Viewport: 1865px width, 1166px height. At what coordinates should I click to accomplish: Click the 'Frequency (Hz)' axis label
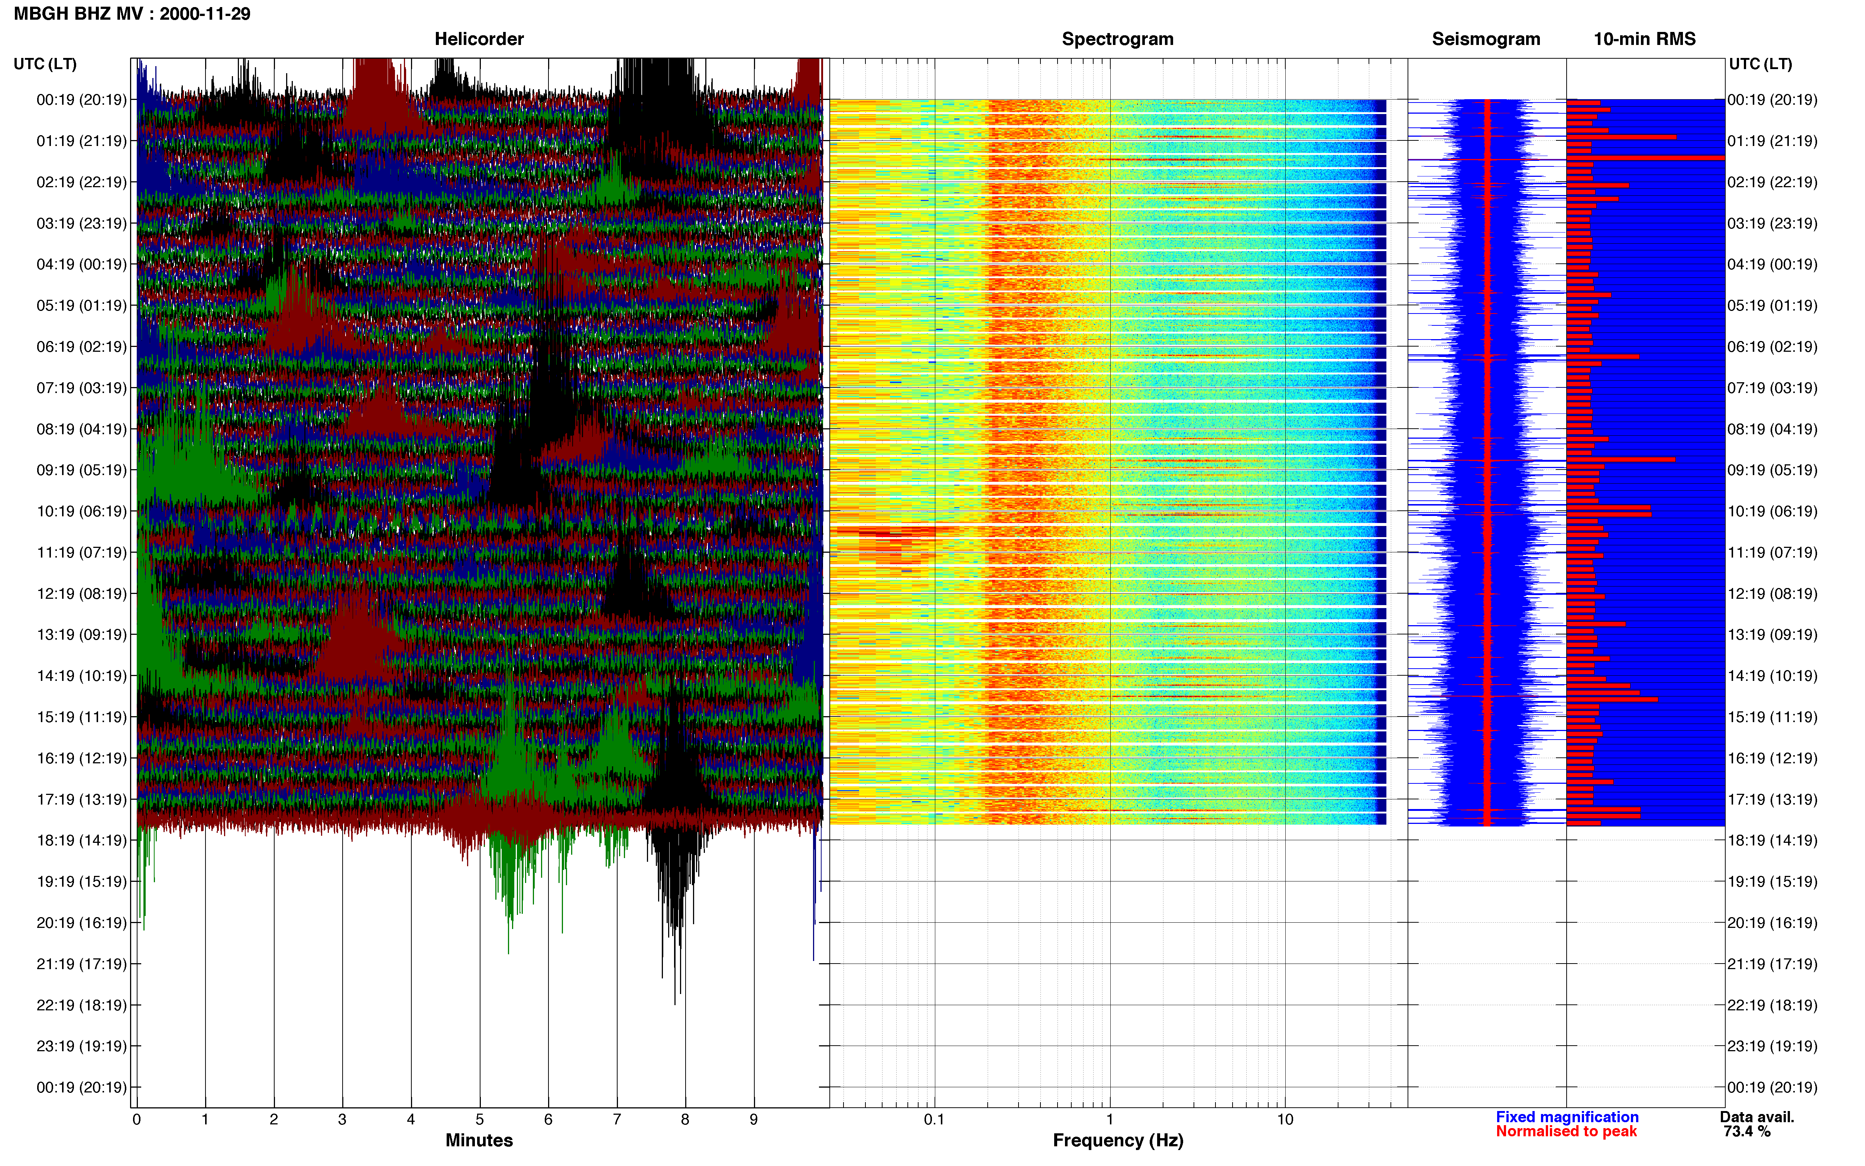1118,1140
